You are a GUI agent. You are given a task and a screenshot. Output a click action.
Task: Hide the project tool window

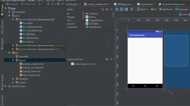[x=63, y=4]
